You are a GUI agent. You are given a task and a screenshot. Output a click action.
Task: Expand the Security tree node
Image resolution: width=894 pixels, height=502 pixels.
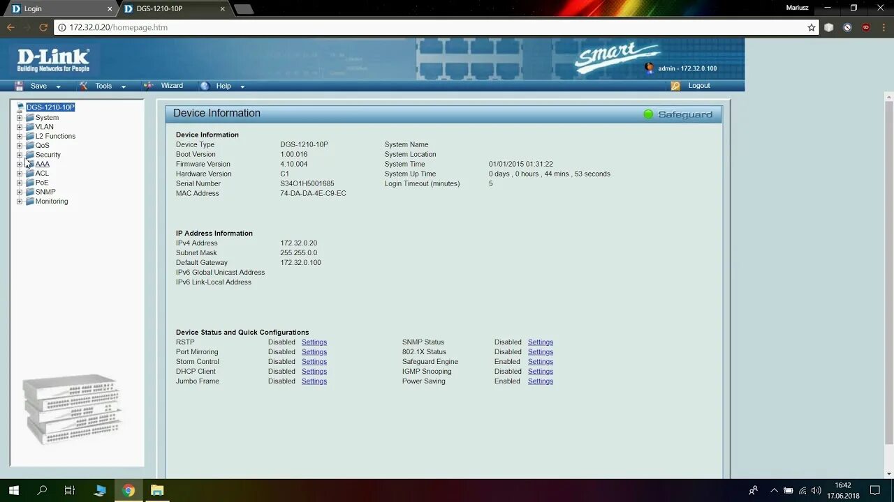click(20, 155)
